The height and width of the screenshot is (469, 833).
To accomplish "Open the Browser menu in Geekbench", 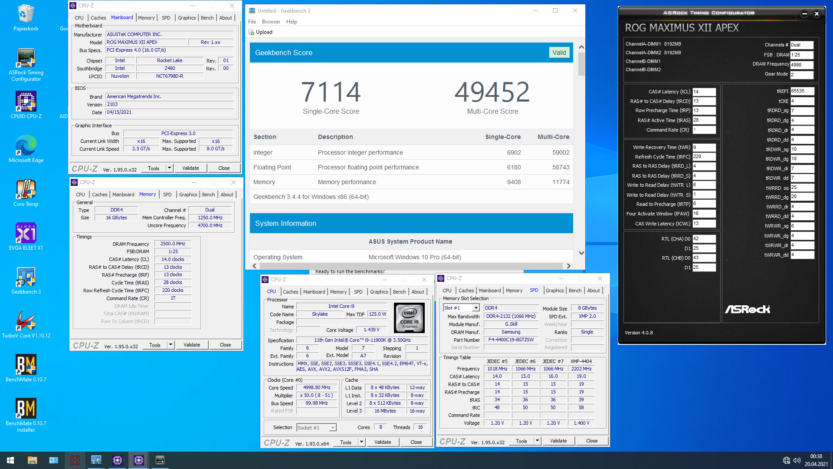I will click(271, 22).
